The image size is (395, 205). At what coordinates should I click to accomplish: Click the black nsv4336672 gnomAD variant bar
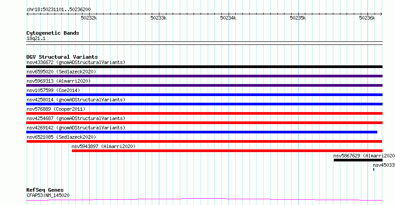point(204,67)
